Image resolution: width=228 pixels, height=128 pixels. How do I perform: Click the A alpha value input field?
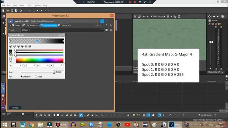pos(58,65)
